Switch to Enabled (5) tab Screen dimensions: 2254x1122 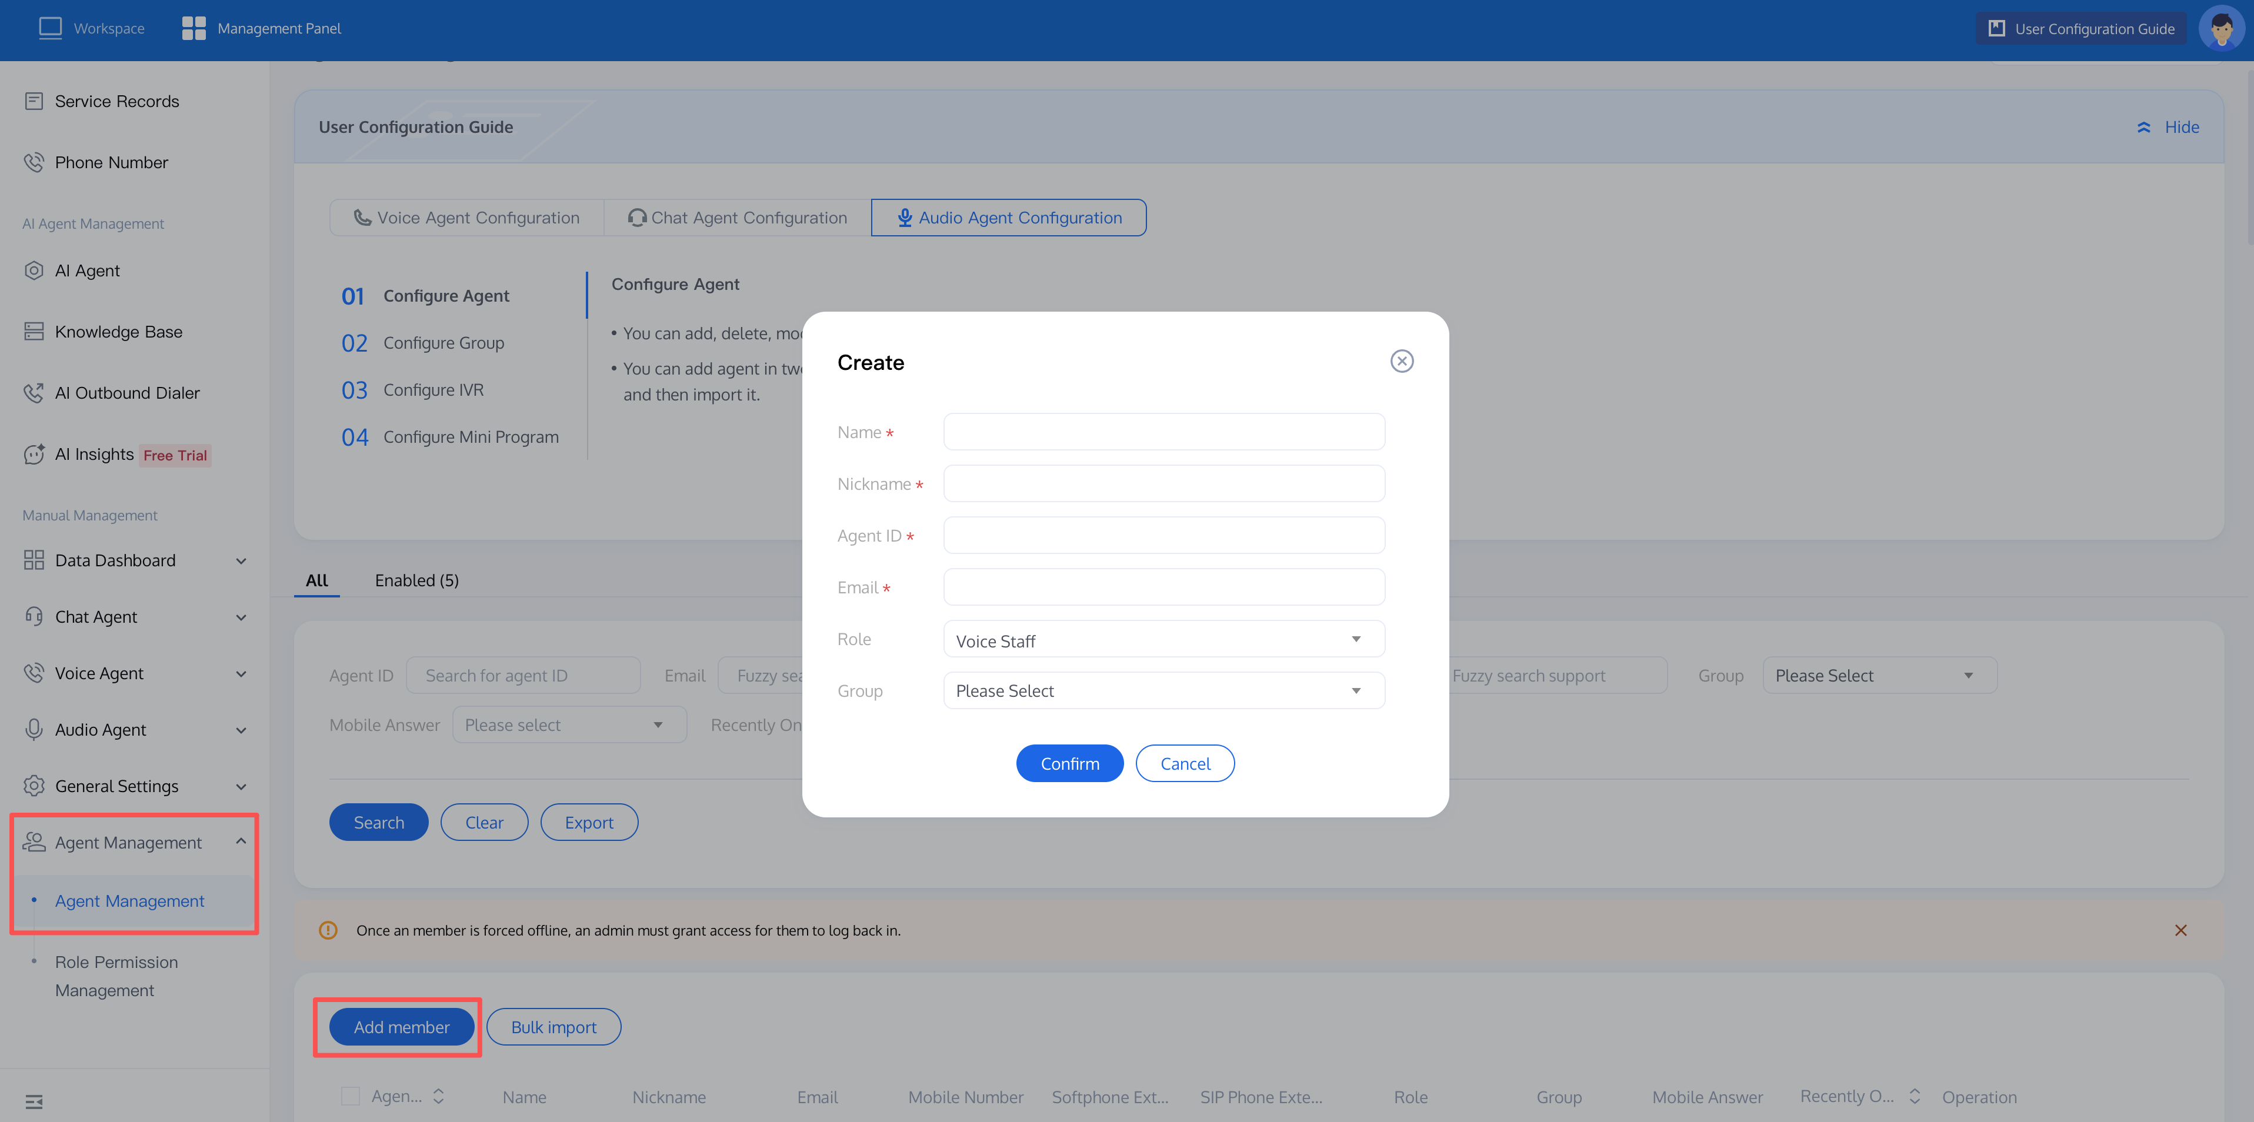[x=416, y=580]
